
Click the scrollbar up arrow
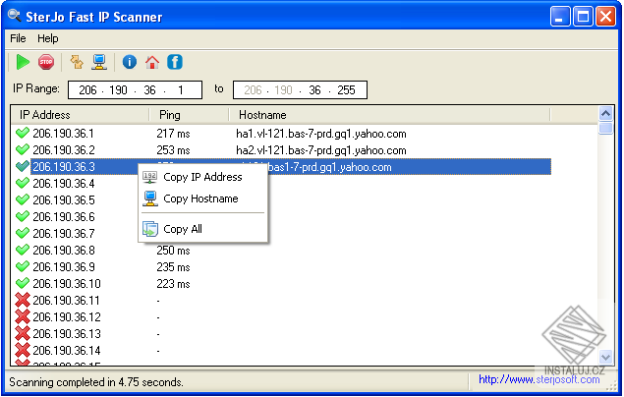click(605, 114)
